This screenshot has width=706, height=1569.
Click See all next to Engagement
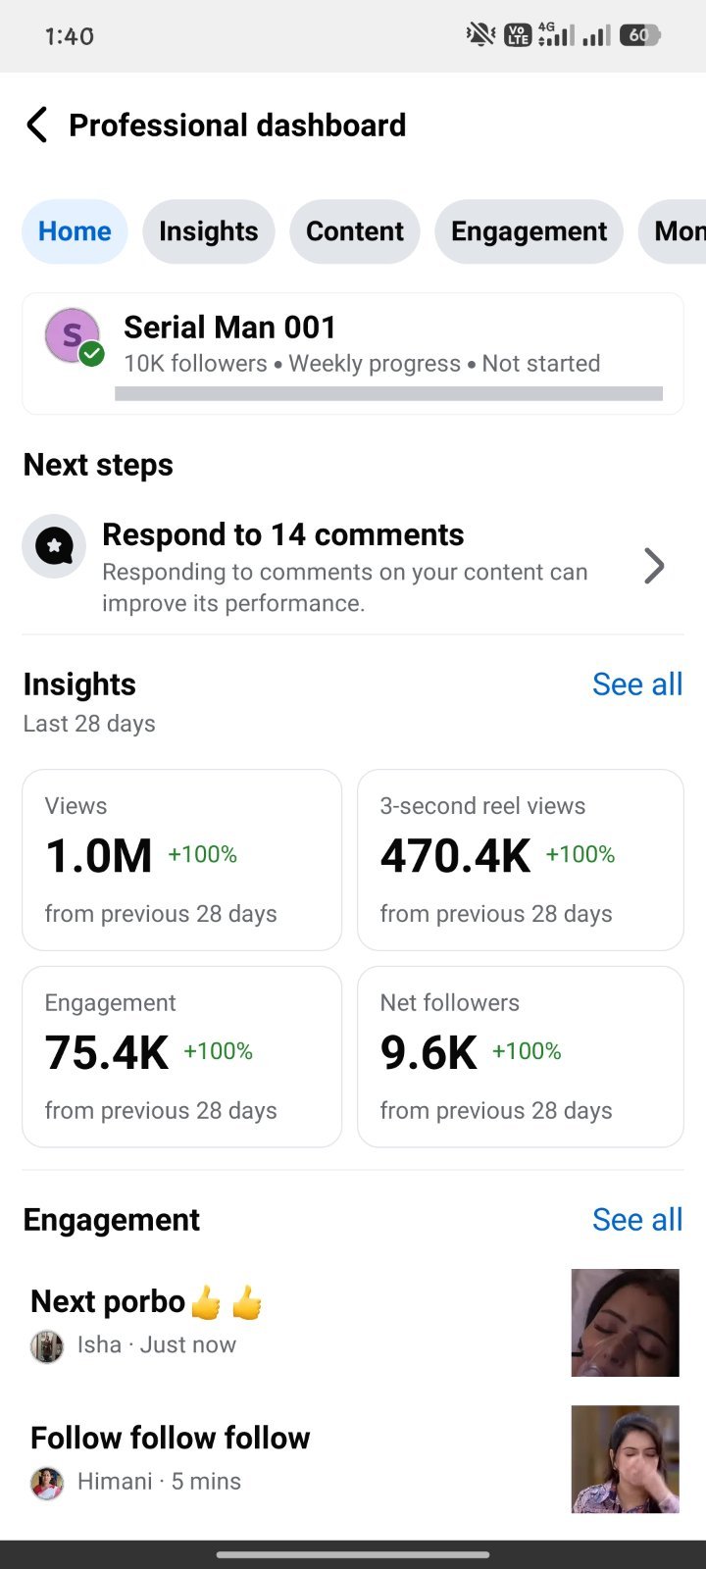pyautogui.click(x=637, y=1220)
